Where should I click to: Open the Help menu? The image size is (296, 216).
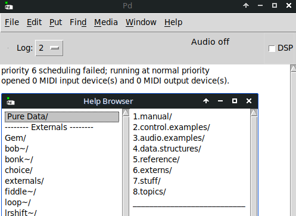coord(173,22)
